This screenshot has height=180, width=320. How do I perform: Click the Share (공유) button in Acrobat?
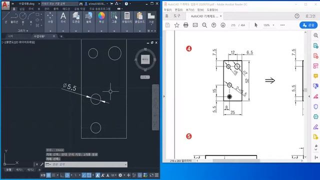[308, 25]
